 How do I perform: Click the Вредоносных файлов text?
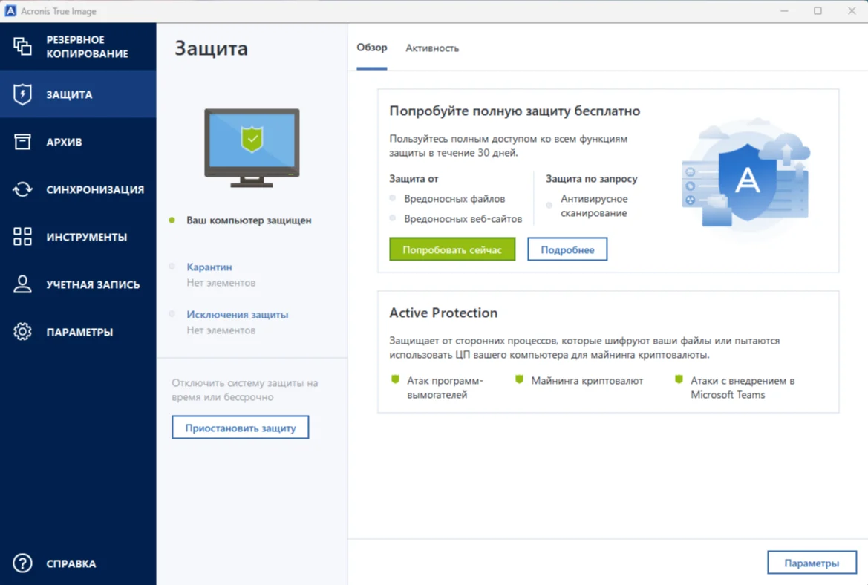coord(454,199)
